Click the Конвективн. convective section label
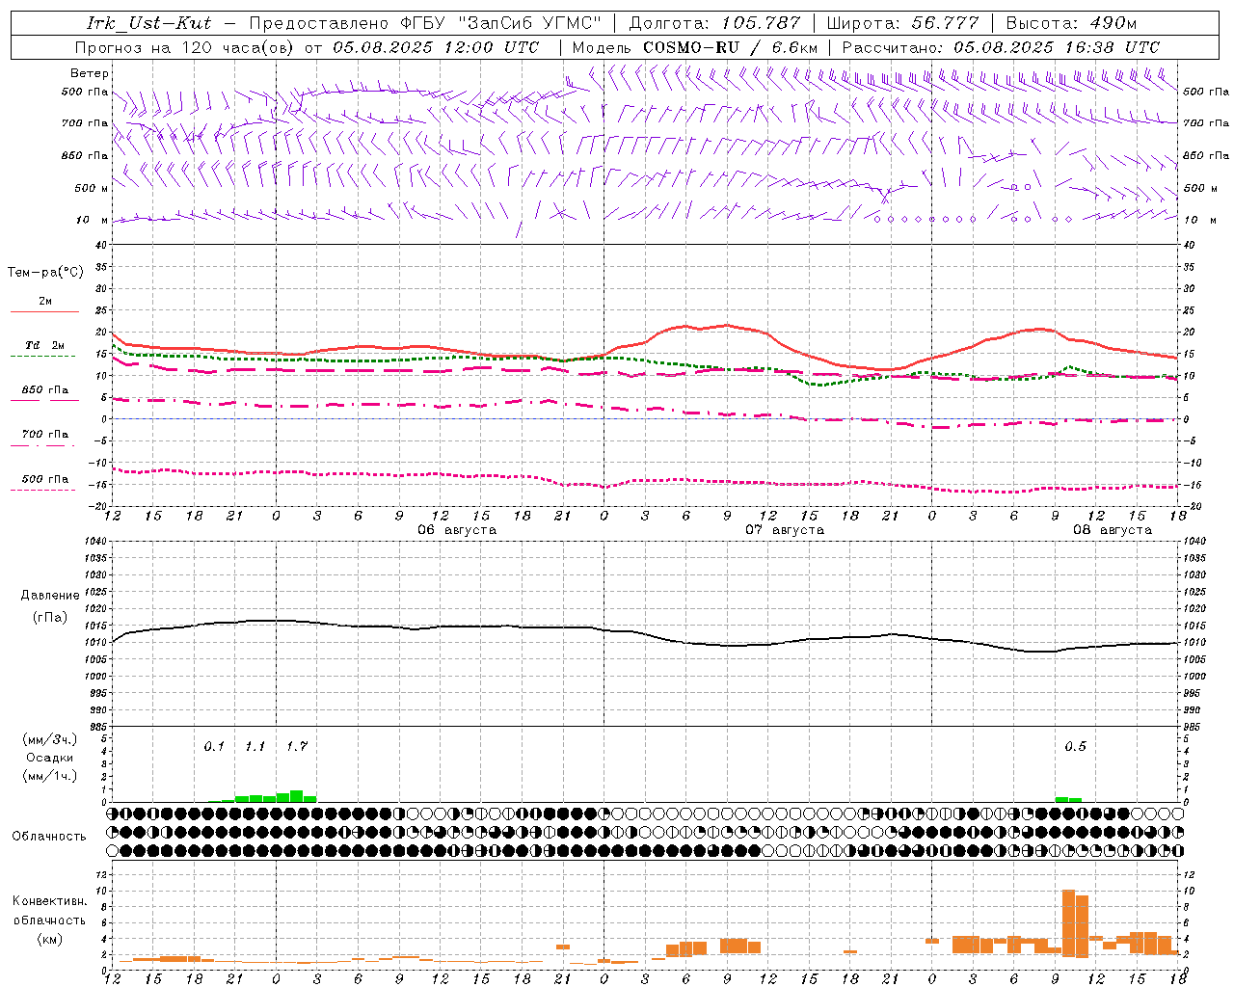 pos(50,901)
